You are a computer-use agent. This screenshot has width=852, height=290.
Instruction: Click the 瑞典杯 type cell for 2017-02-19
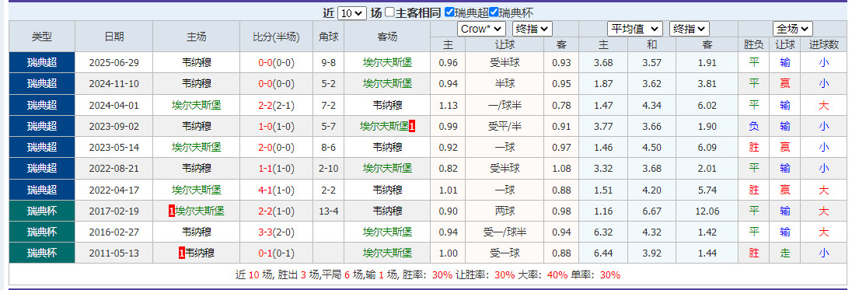pyautogui.click(x=42, y=211)
